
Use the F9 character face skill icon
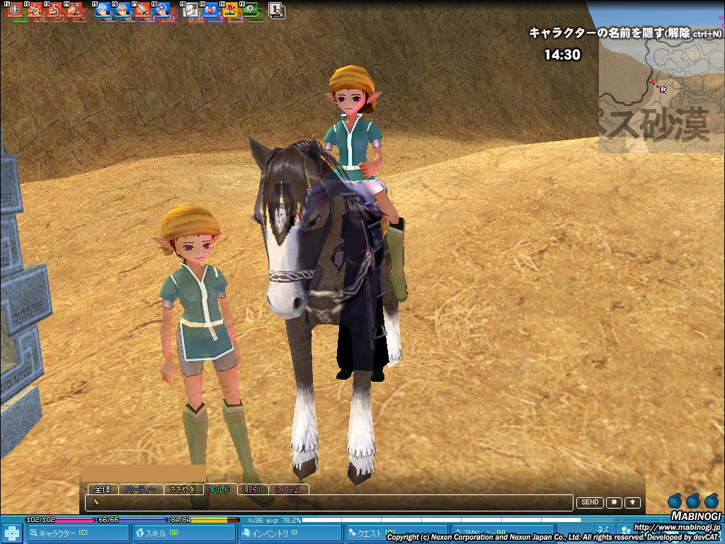tap(190, 9)
